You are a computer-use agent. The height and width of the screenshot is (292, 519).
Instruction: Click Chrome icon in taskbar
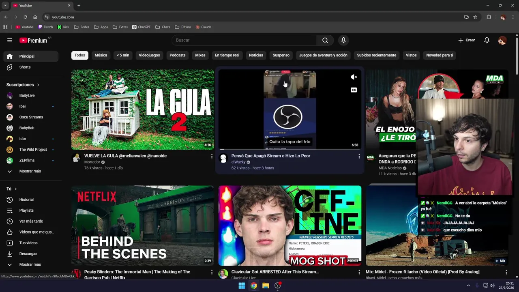click(253, 286)
